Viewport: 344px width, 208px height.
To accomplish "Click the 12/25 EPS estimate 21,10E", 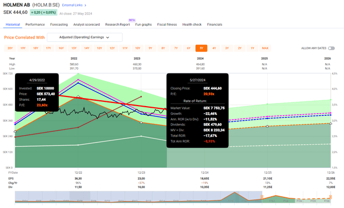I will click(x=268, y=179).
